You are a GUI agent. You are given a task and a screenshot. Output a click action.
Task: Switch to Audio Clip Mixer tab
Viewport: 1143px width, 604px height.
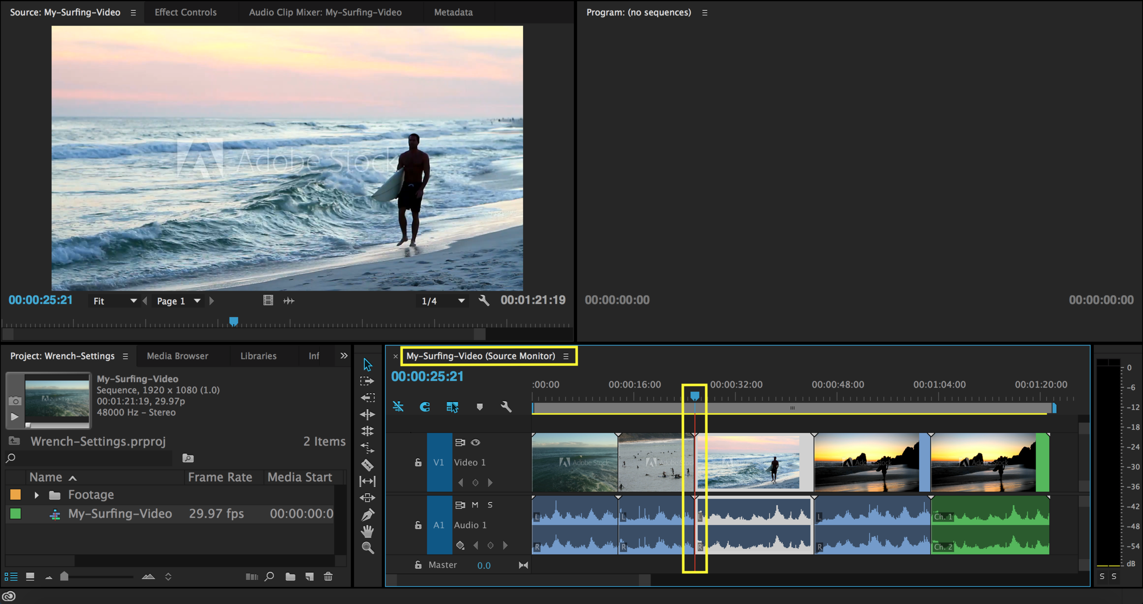click(325, 12)
